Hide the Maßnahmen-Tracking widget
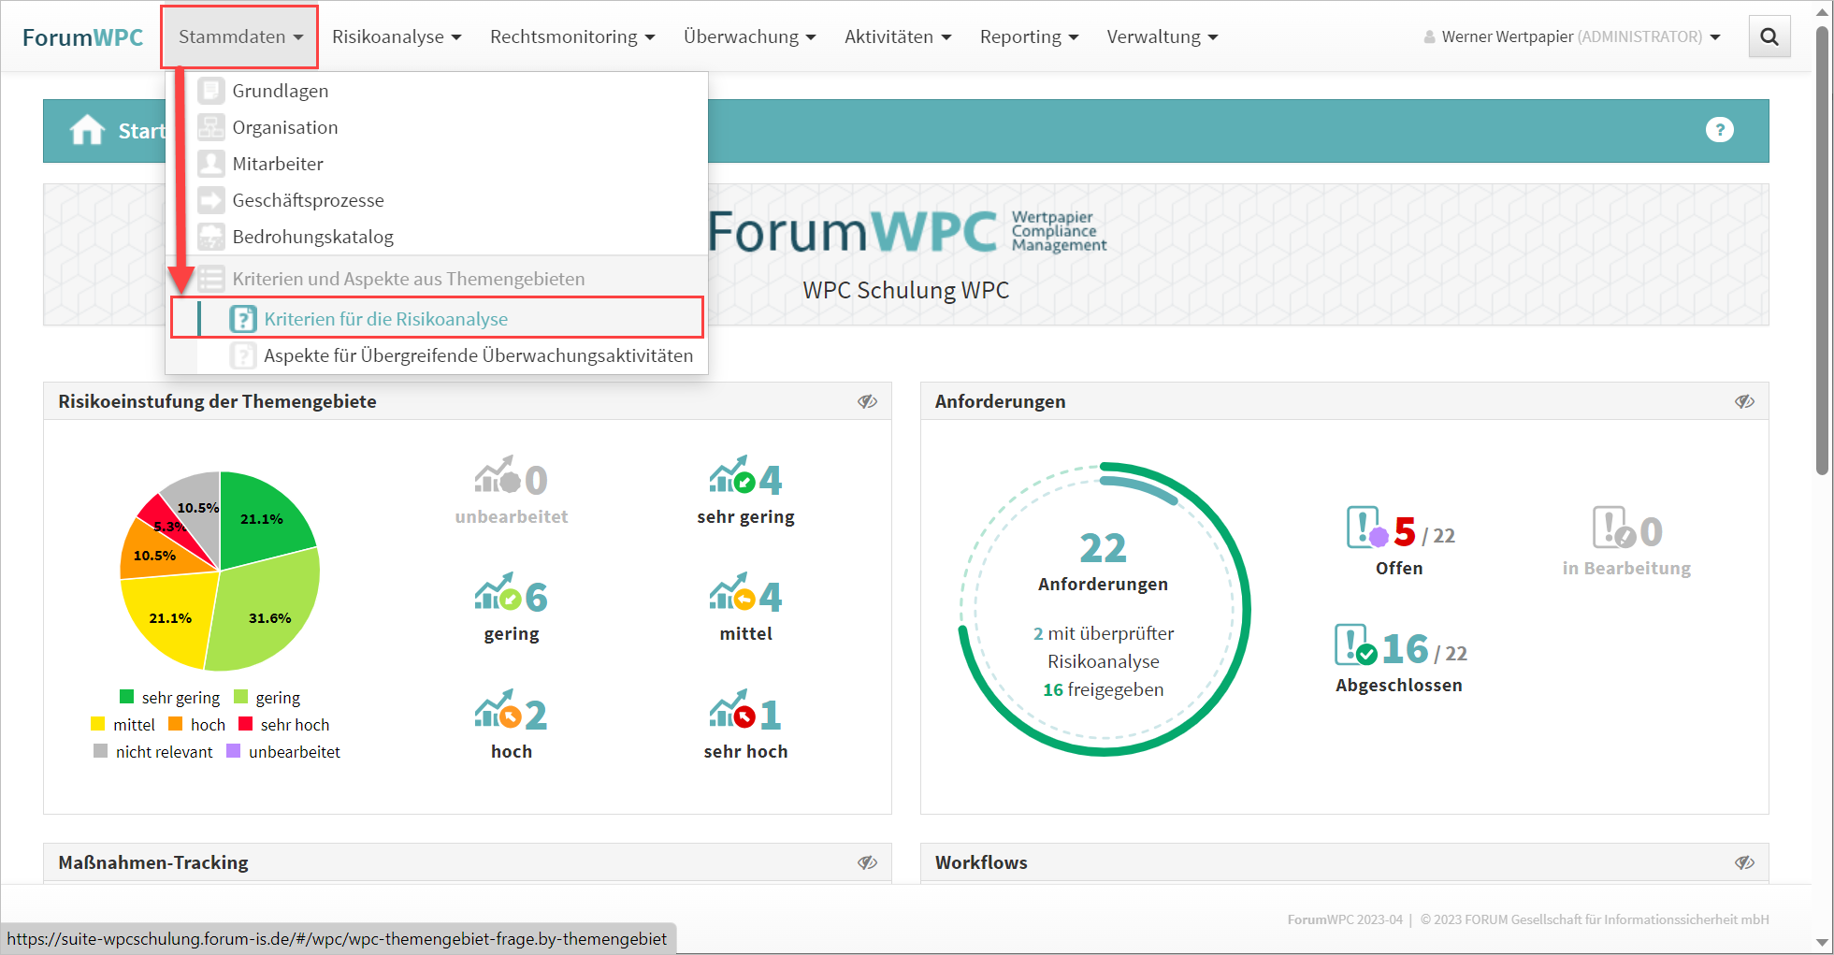The image size is (1834, 955). point(867,862)
